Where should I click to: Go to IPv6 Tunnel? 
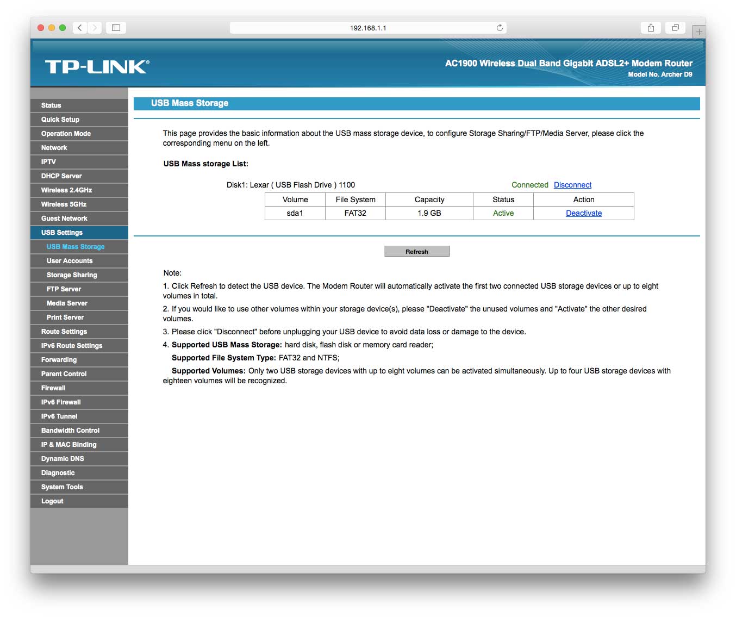(79, 416)
